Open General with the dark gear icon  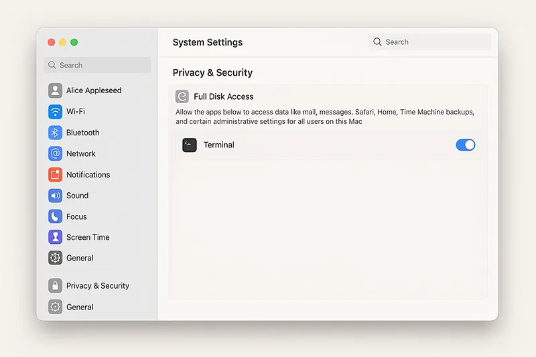[79, 258]
